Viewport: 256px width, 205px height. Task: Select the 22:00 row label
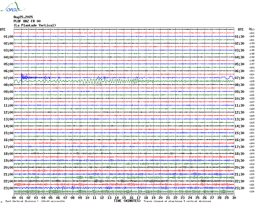click(x=9, y=181)
